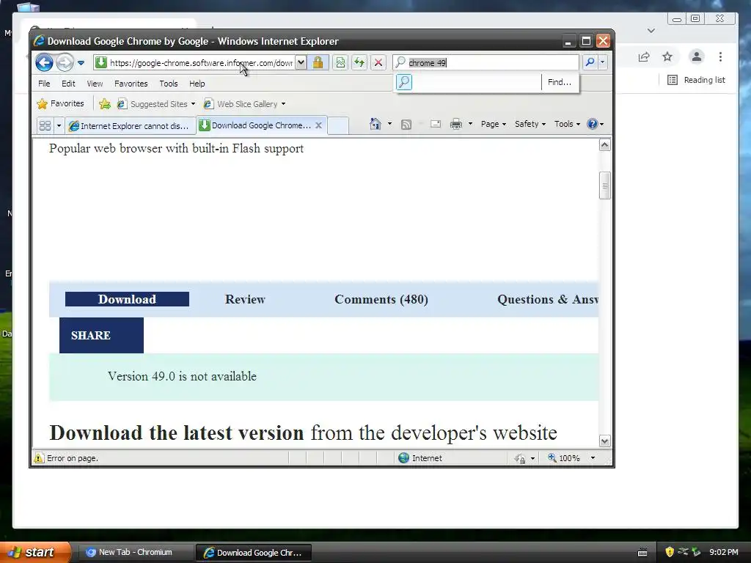This screenshot has width=751, height=563.
Task: Expand the Print options dropdown arrow
Action: click(x=470, y=124)
